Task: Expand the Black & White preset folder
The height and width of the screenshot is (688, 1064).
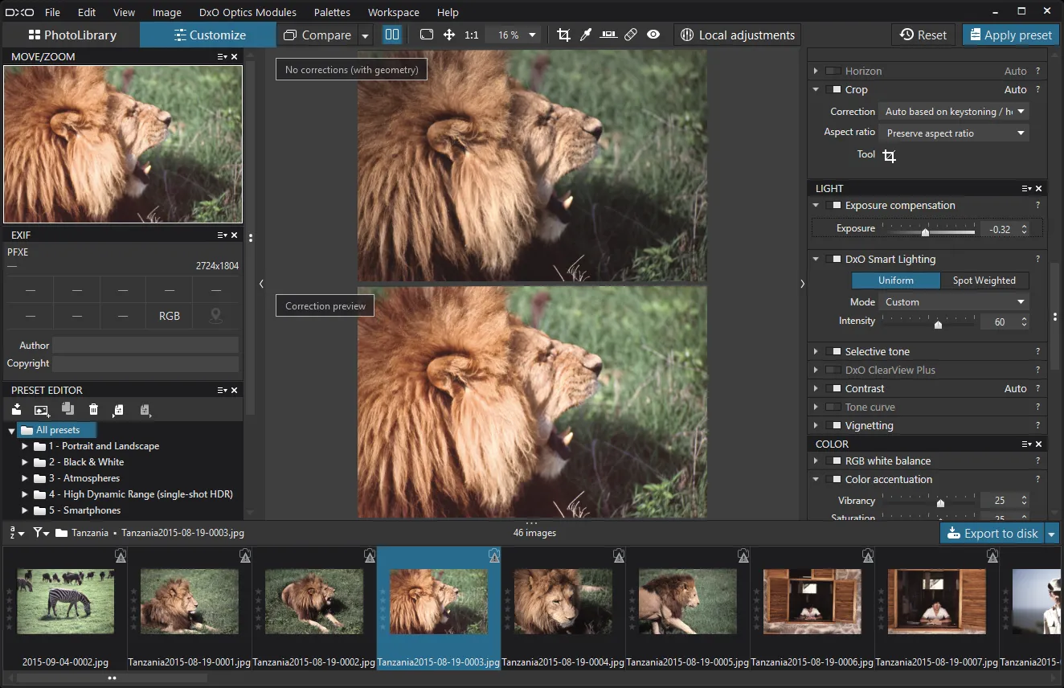Action: (x=25, y=462)
